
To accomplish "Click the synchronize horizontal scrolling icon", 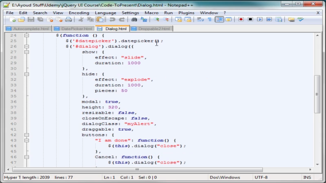I will (x=187, y=19).
